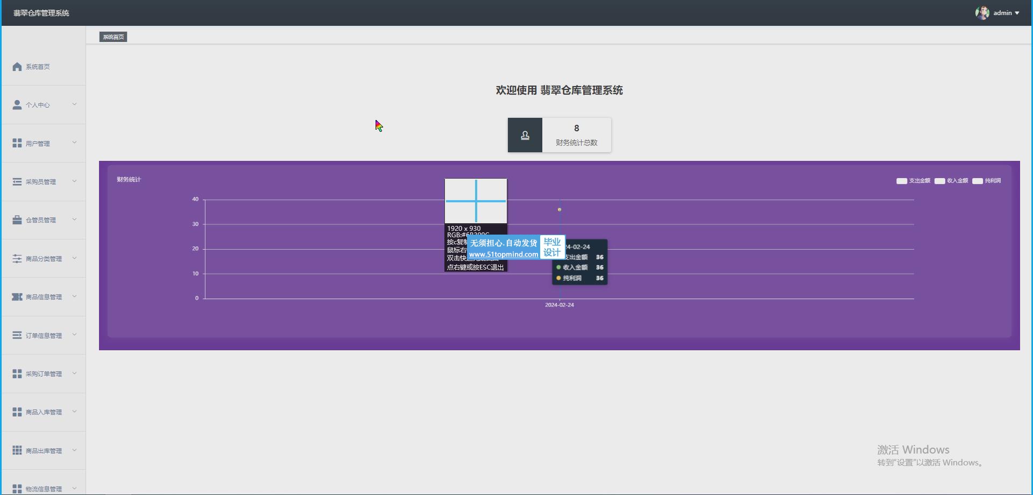The width and height of the screenshot is (1033, 495).
Task: Click the list icon for 订单信息管理
Action: click(x=17, y=335)
